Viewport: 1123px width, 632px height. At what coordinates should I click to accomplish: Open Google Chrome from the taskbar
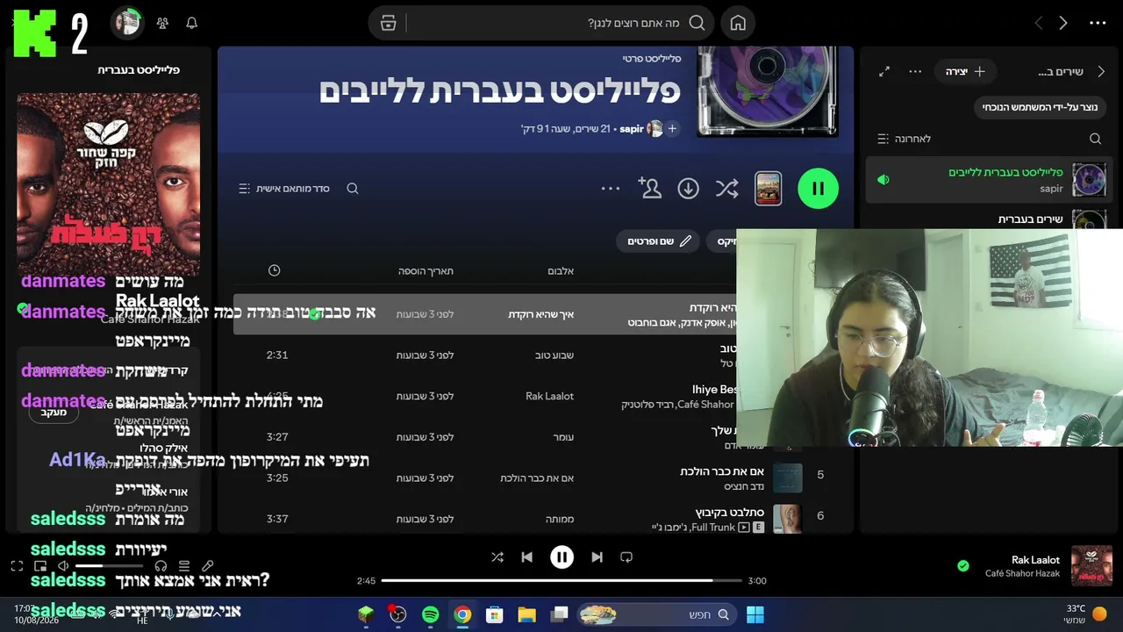pyautogui.click(x=462, y=614)
